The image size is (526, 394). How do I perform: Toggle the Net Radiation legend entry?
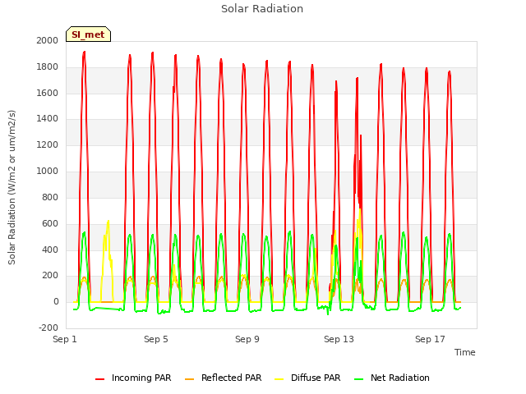point(392,378)
